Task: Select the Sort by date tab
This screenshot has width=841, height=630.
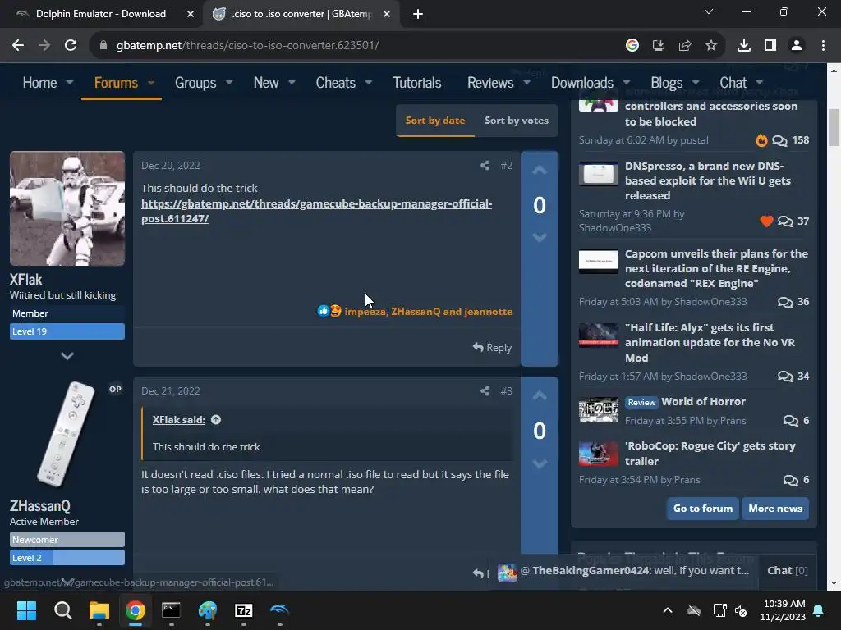Action: pos(435,121)
